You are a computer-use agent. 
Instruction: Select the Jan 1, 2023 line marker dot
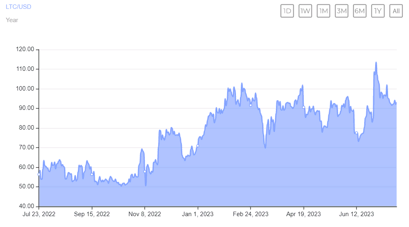[198, 146]
